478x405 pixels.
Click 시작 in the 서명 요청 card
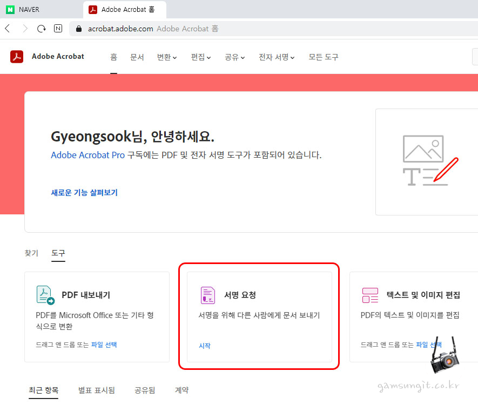(x=205, y=346)
